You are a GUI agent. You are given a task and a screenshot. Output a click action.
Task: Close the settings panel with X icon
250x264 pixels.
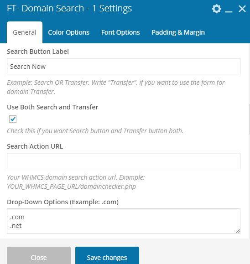pyautogui.click(x=242, y=9)
